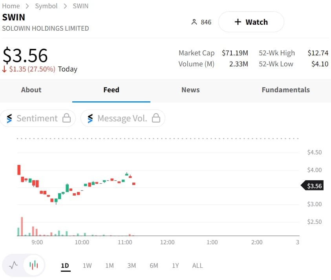The image size is (331, 280).
Task: Click the Stocktwits logo beside Message Vol.
Action: pos(90,118)
